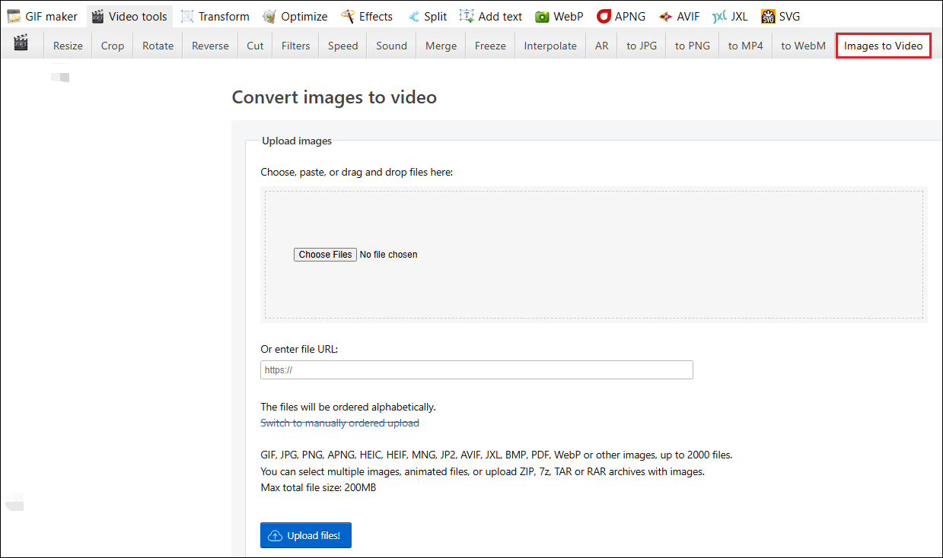Open the WebP converter
This screenshot has width=943, height=558.
[x=559, y=15]
